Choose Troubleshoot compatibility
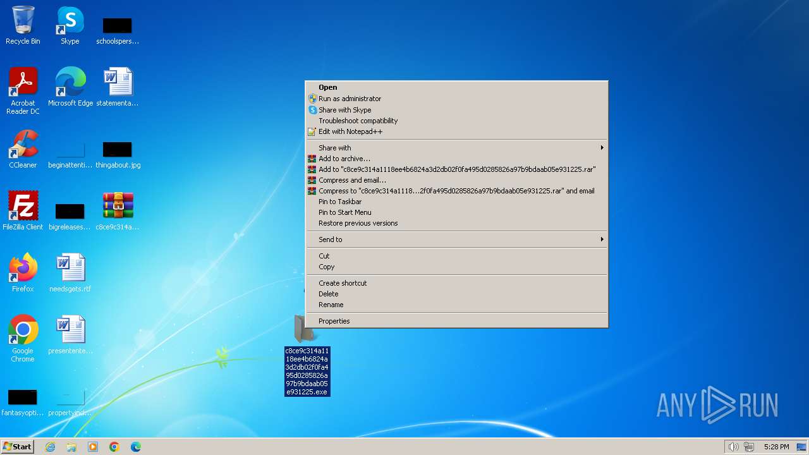 click(456, 121)
